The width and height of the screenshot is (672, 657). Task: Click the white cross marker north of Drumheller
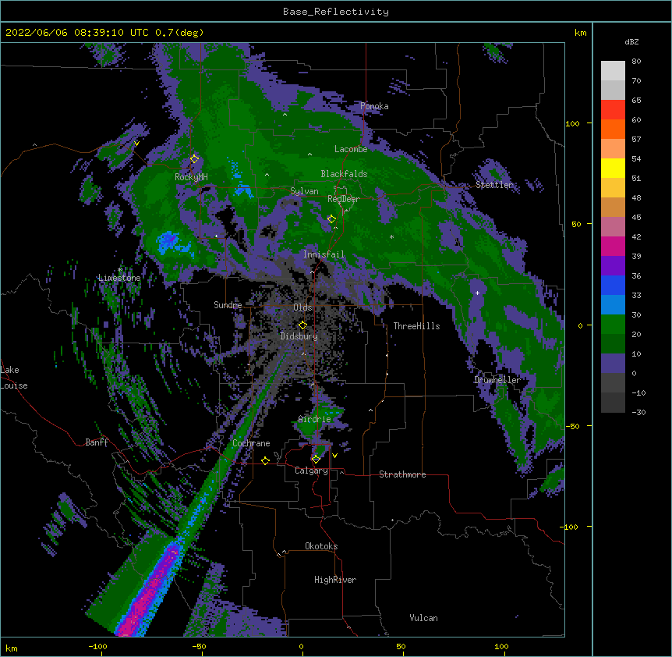[477, 293]
